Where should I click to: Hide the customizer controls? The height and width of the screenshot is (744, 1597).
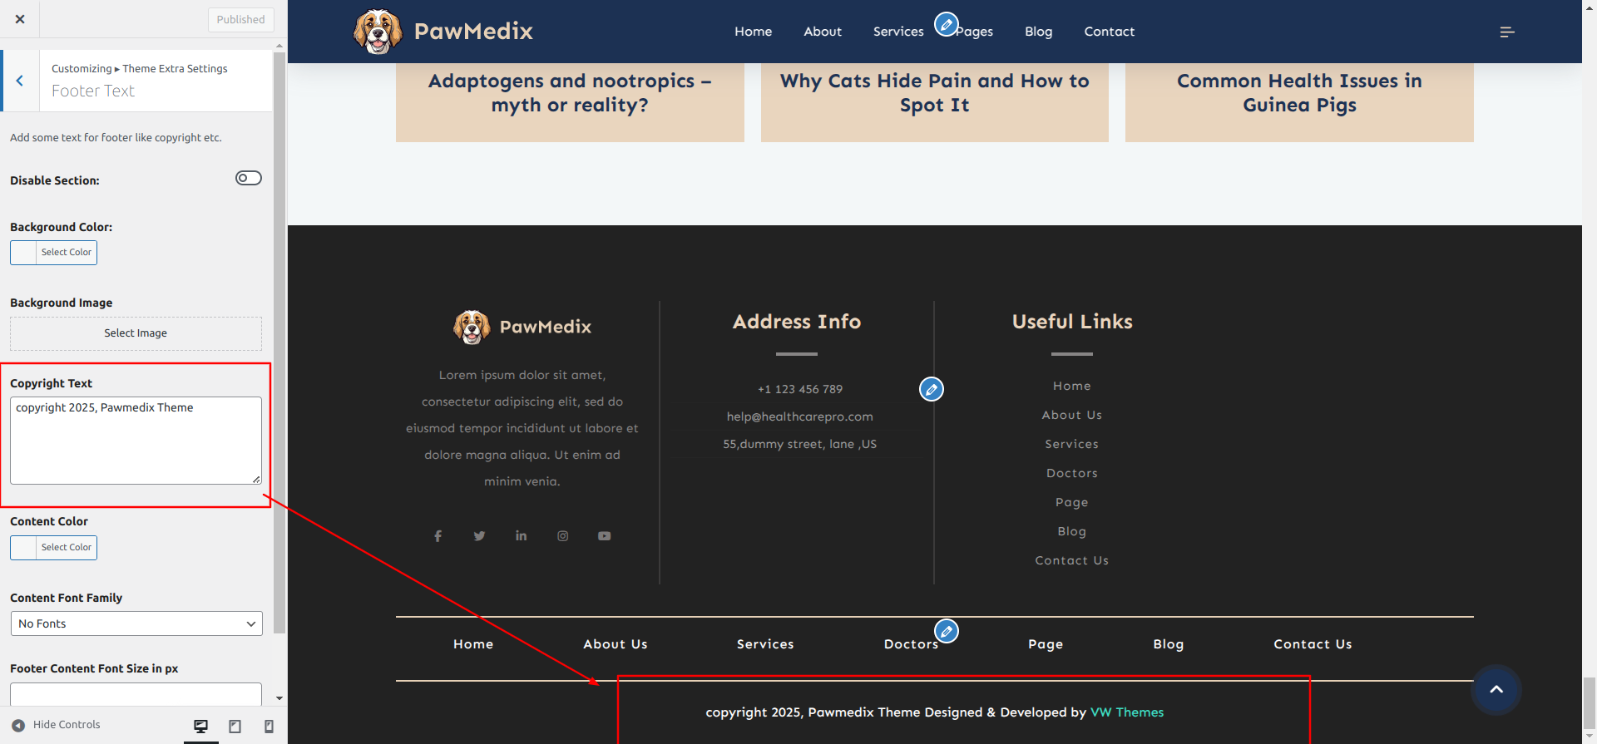tap(57, 725)
